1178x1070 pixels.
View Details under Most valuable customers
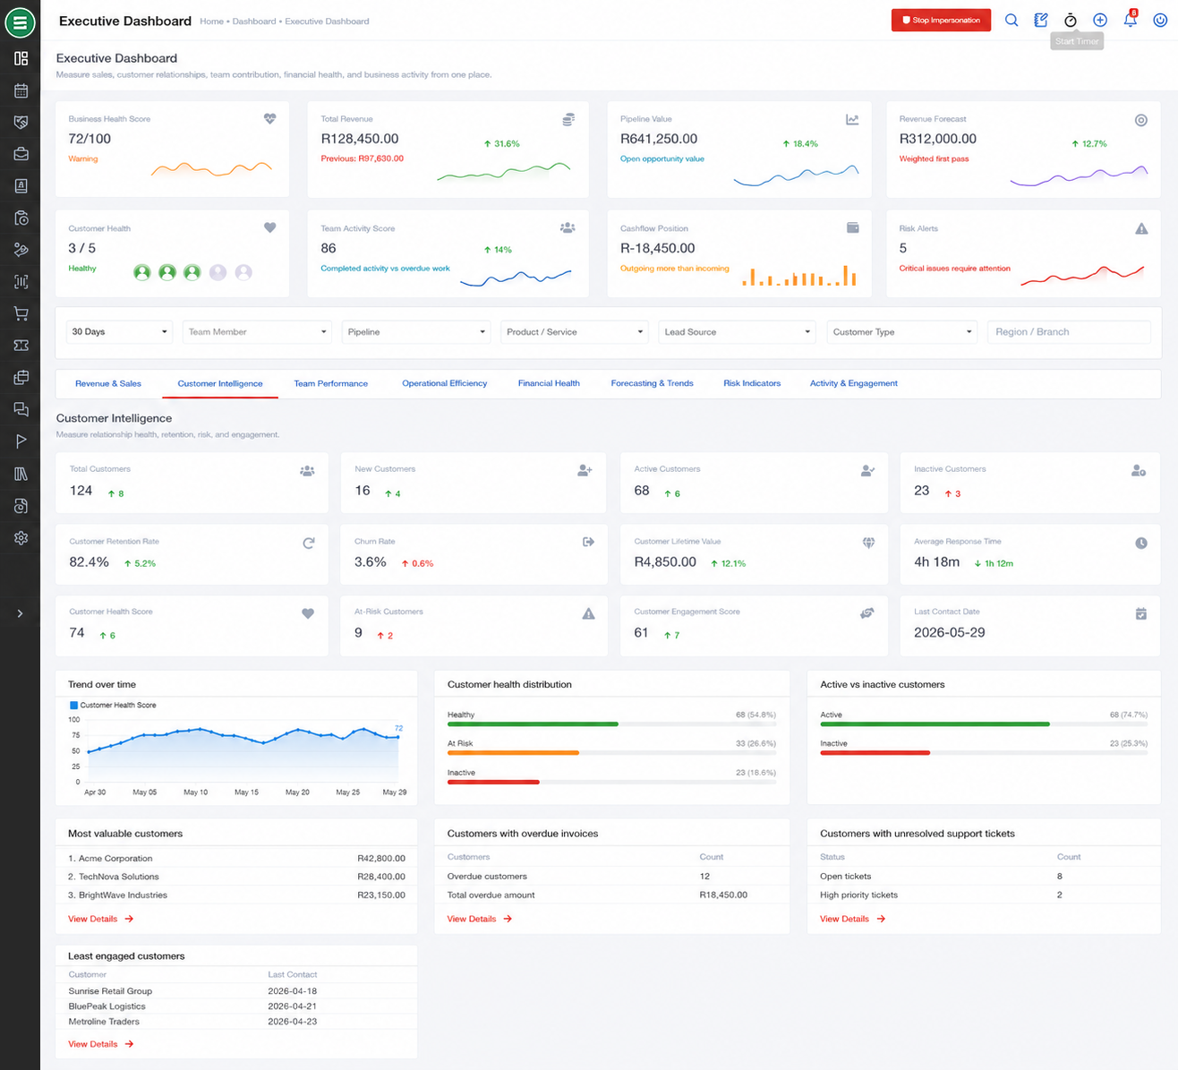click(x=101, y=919)
